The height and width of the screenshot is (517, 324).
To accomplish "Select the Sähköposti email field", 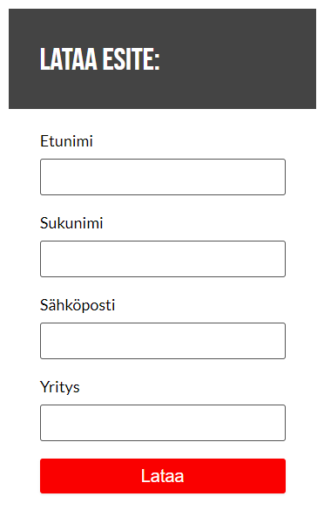I will pos(163,341).
